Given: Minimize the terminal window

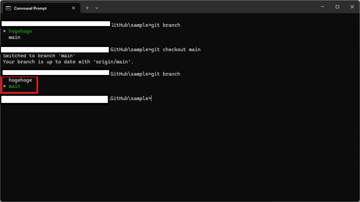Looking at the screenshot, I should tap(322, 7).
